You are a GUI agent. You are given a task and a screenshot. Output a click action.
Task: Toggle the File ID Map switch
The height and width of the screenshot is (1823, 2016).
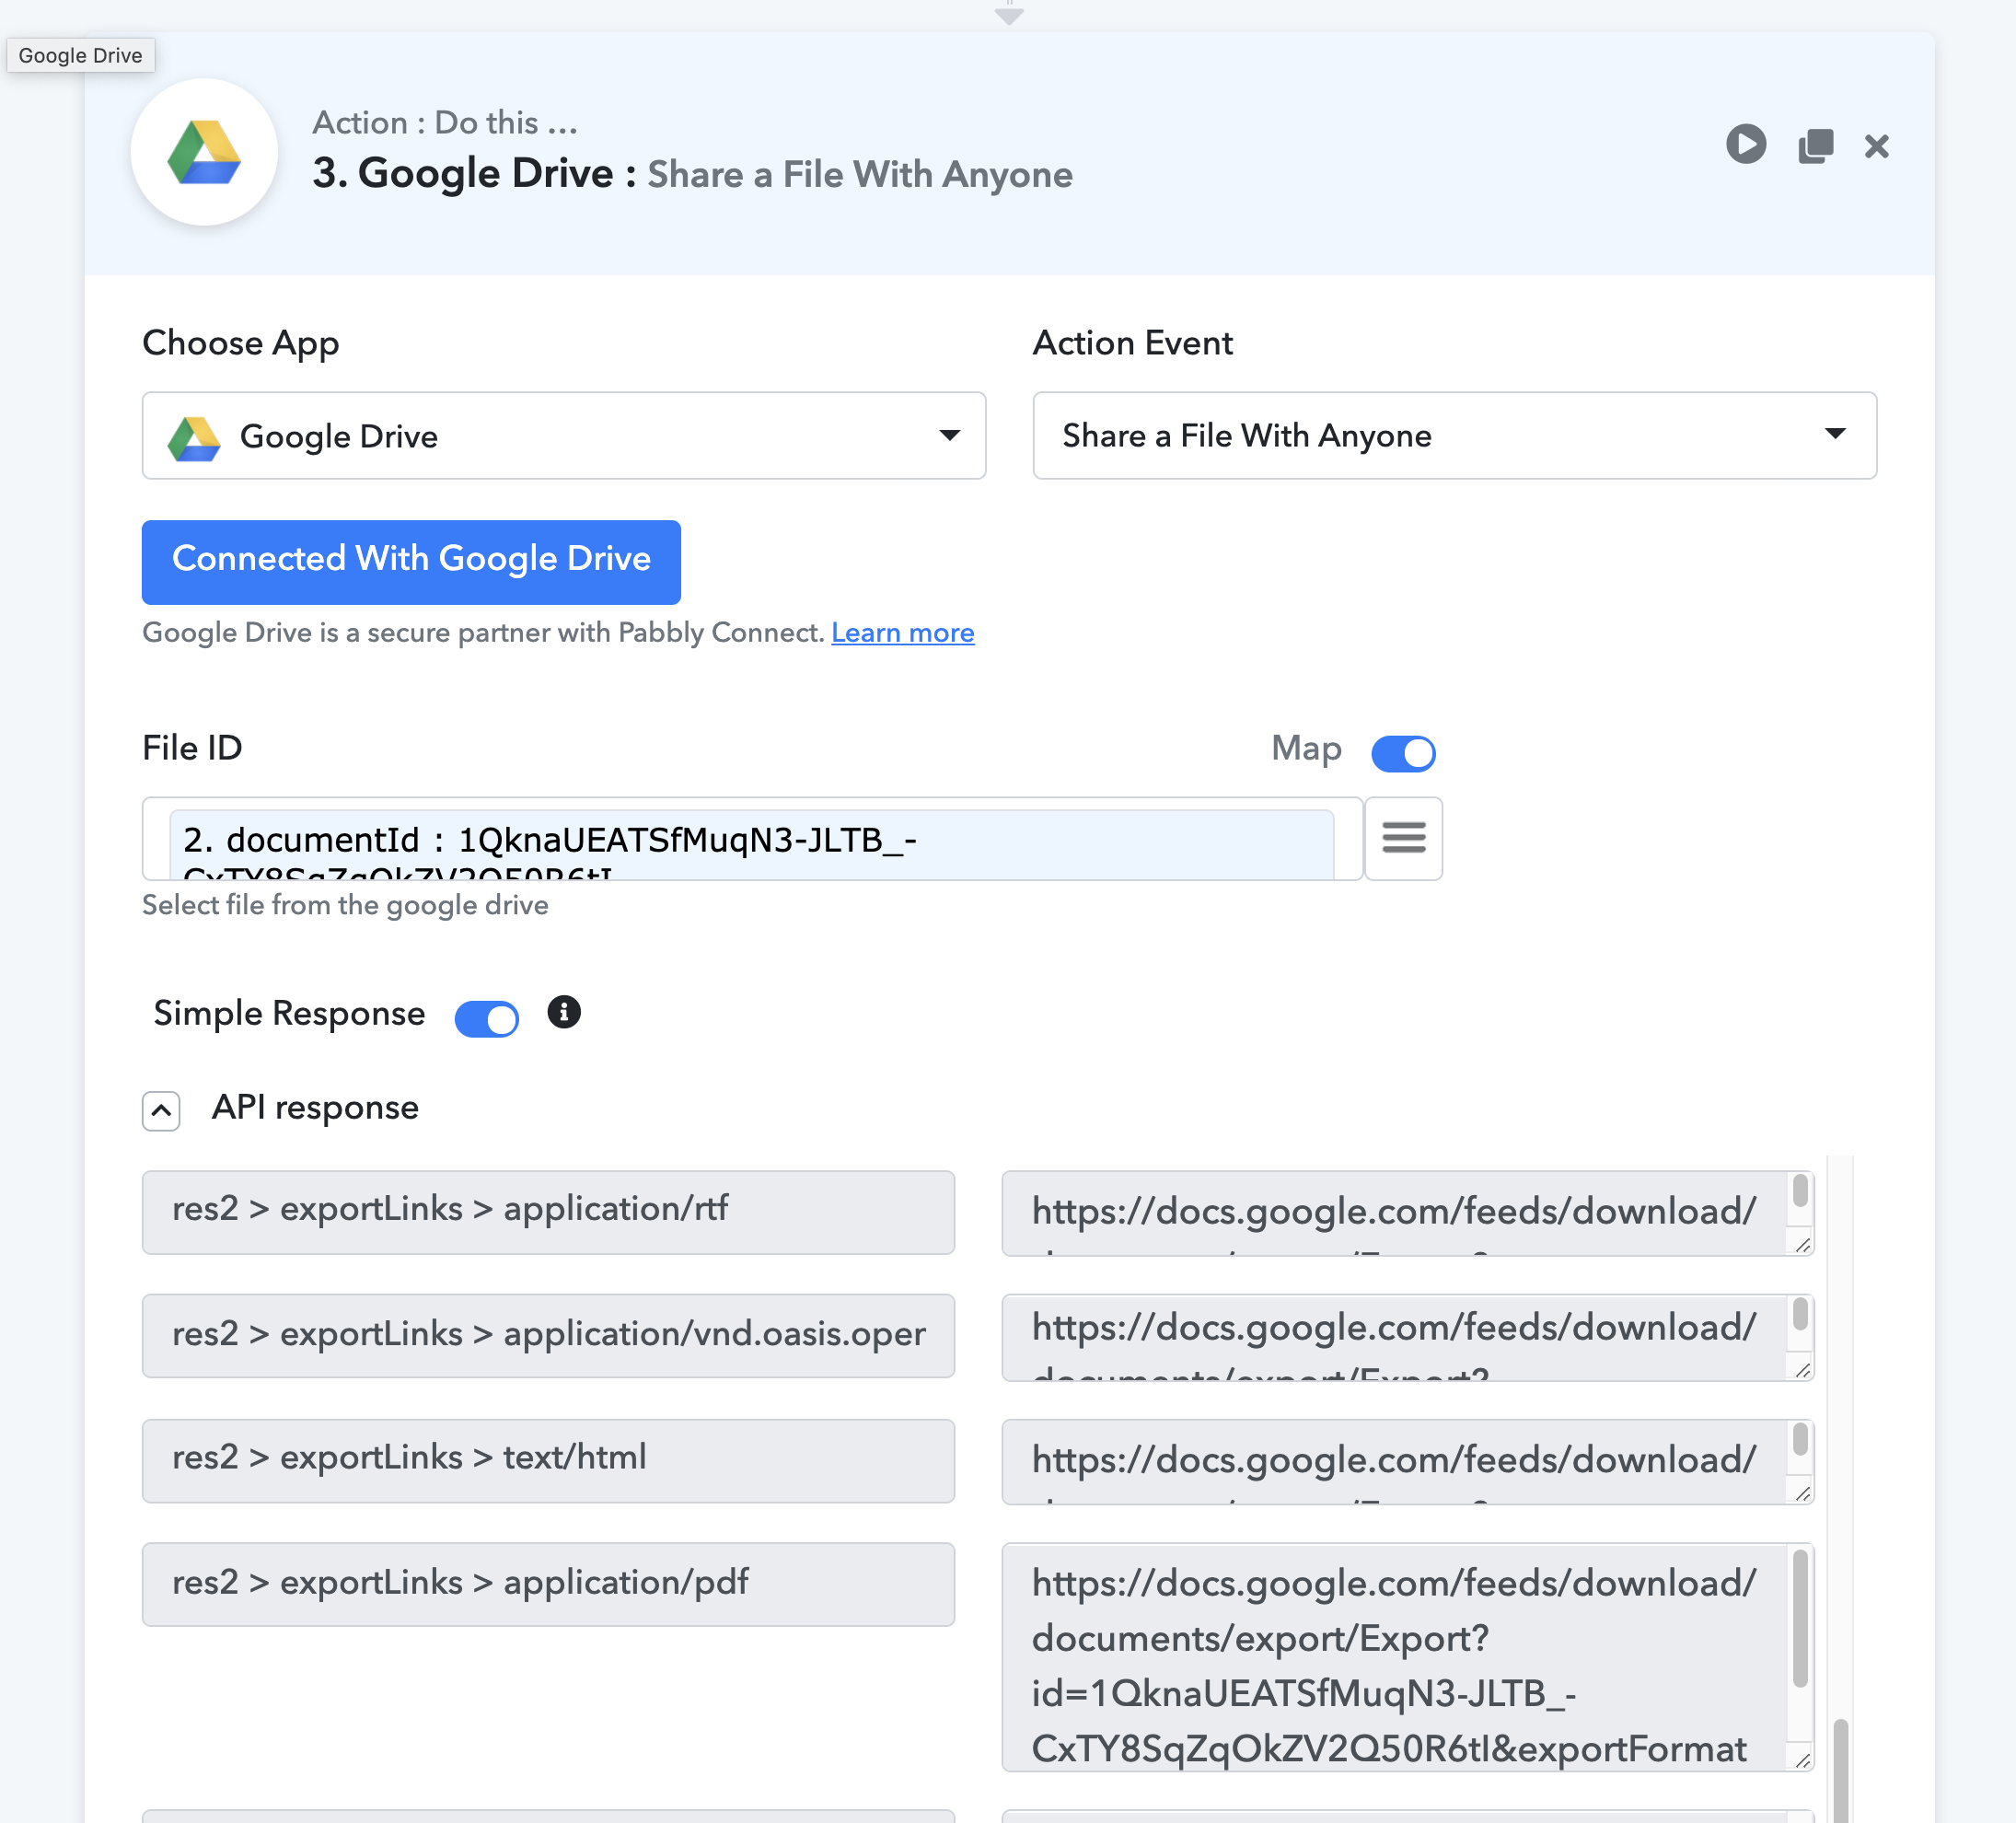coord(1403,753)
